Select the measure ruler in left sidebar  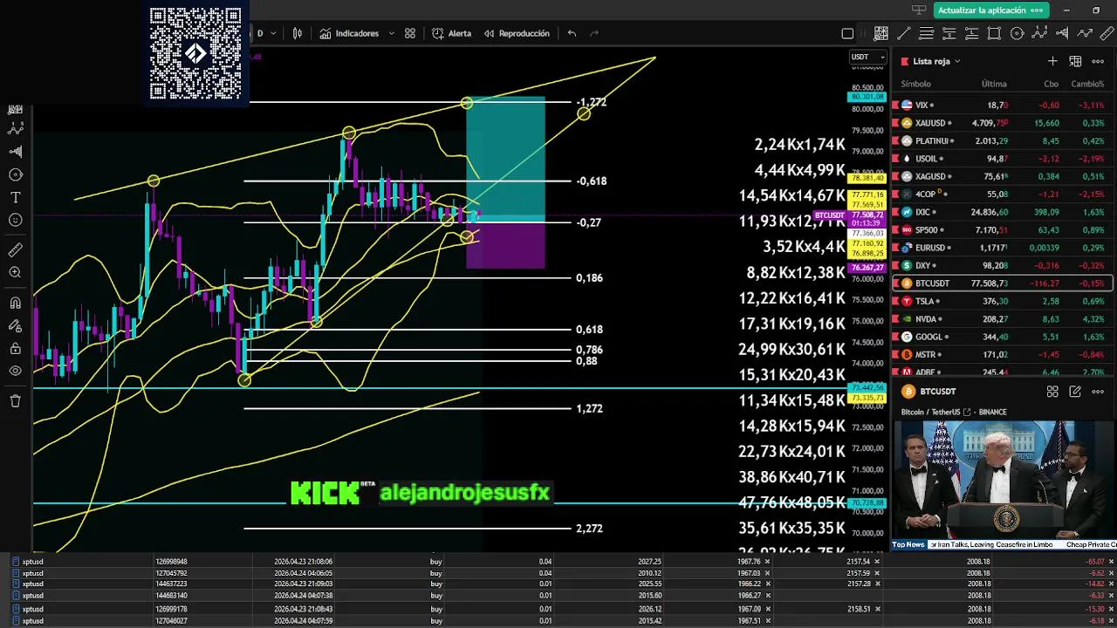pos(15,250)
